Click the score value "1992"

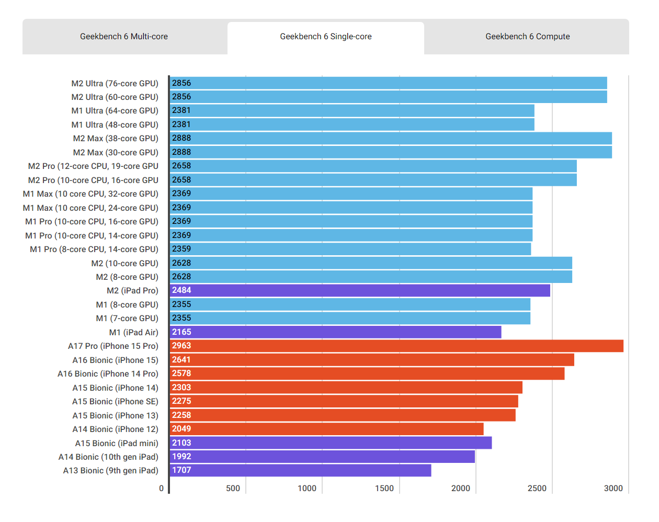(181, 457)
